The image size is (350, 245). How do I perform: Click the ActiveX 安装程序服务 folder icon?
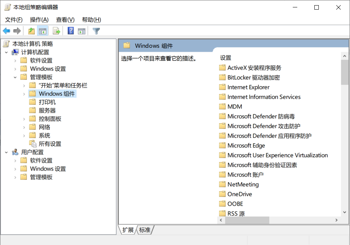222,68
